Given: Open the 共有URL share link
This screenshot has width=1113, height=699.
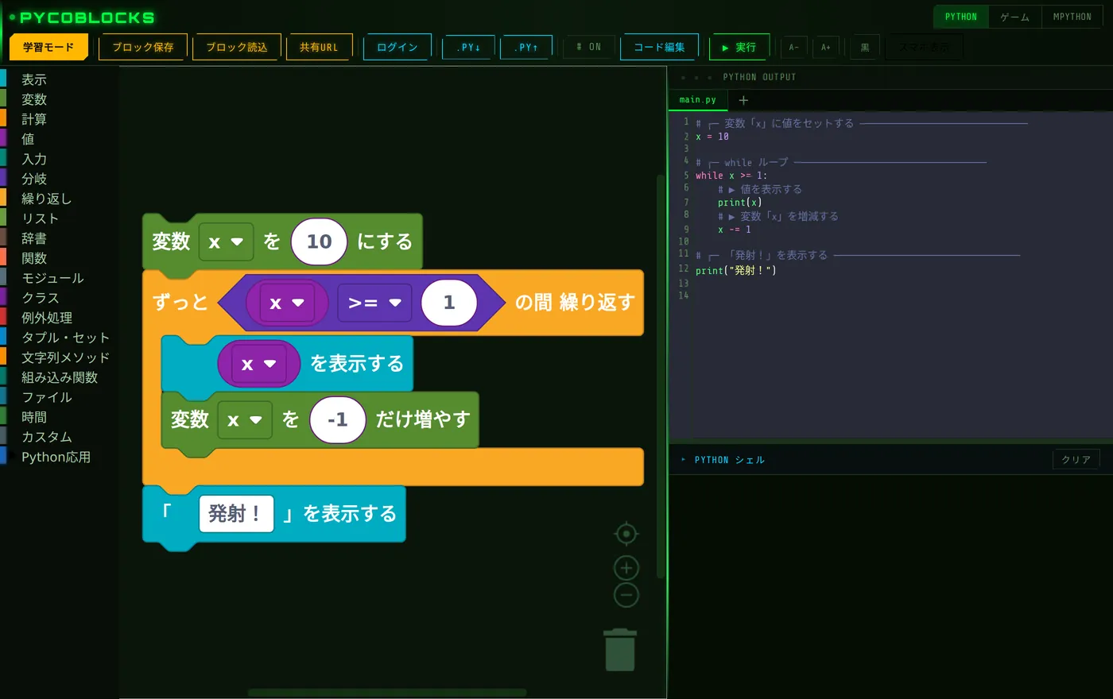Looking at the screenshot, I should click(x=319, y=47).
